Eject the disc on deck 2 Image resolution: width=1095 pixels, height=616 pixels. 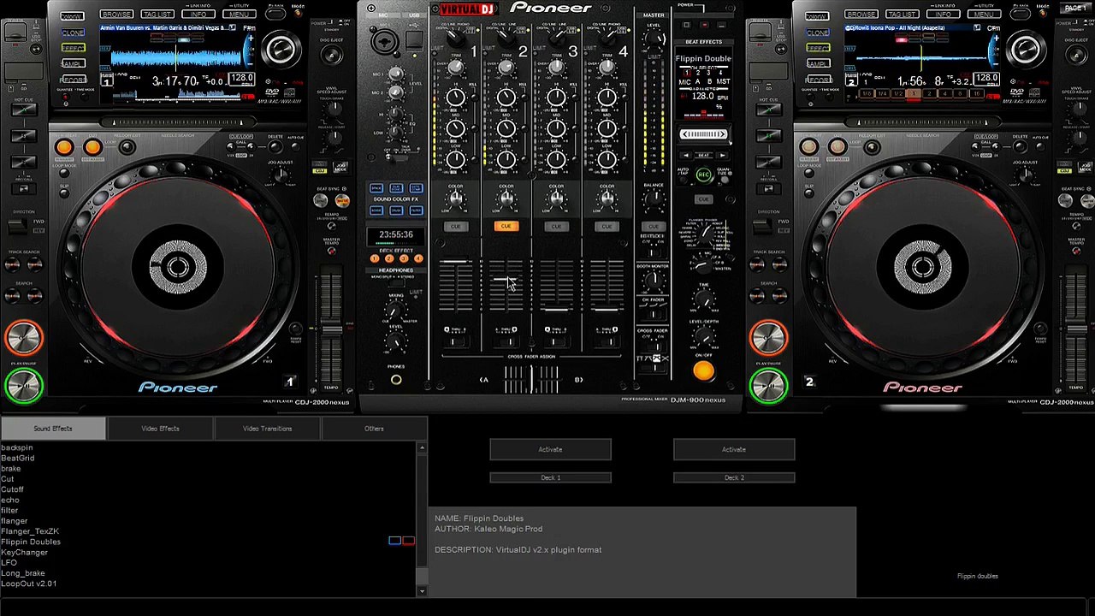[1075, 56]
